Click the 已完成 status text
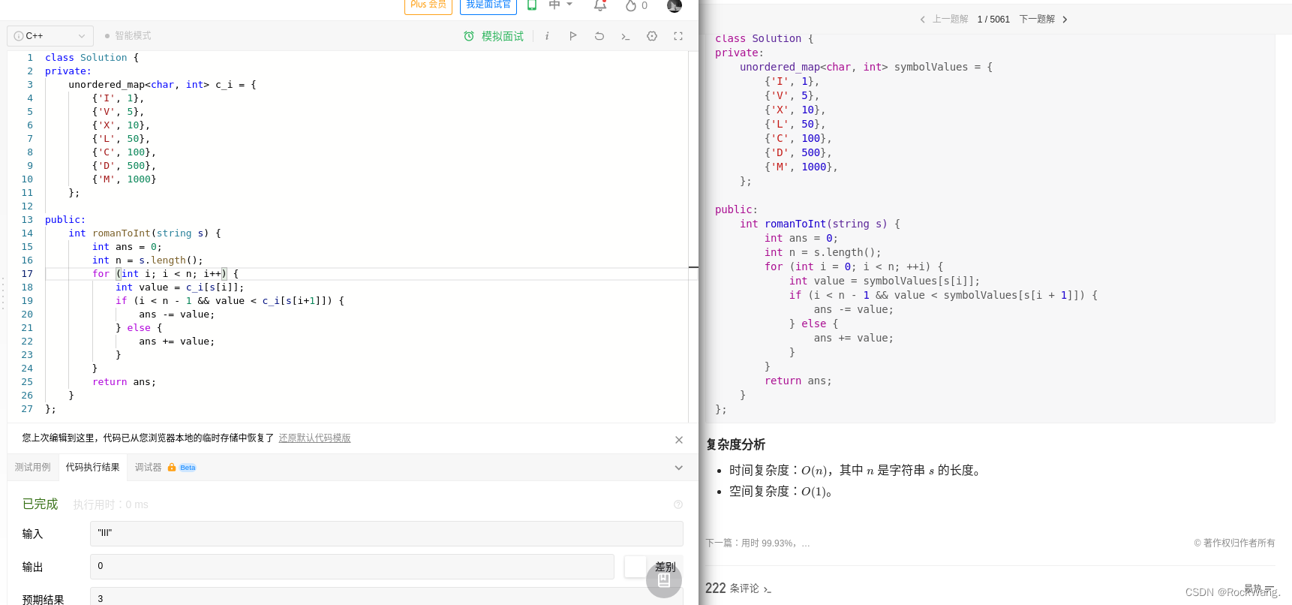This screenshot has width=1292, height=605. point(41,504)
